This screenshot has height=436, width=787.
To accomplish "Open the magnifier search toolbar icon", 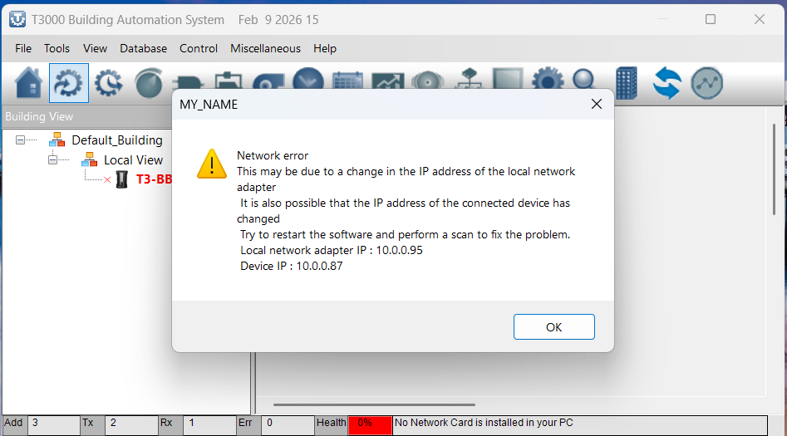I will pos(586,82).
